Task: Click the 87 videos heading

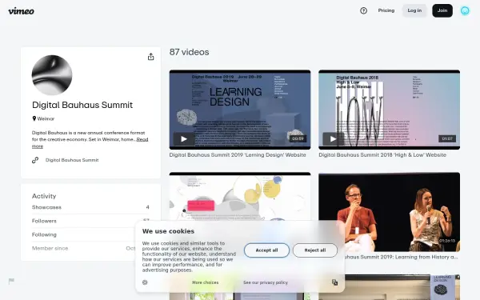Action: 189,52
